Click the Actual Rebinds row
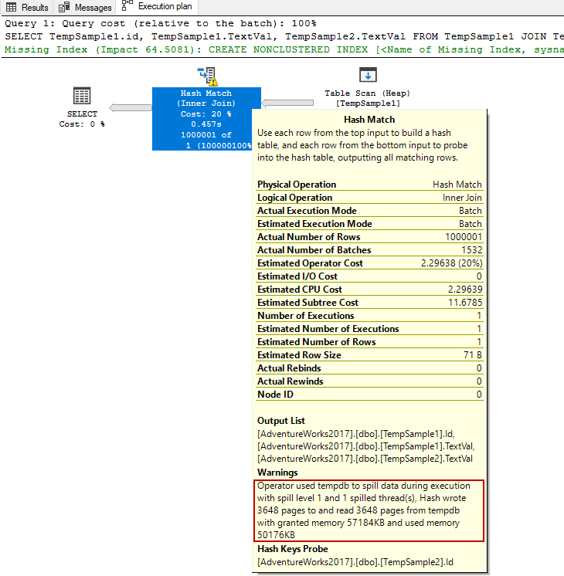Viewport: 564px width, 576px height. click(369, 368)
